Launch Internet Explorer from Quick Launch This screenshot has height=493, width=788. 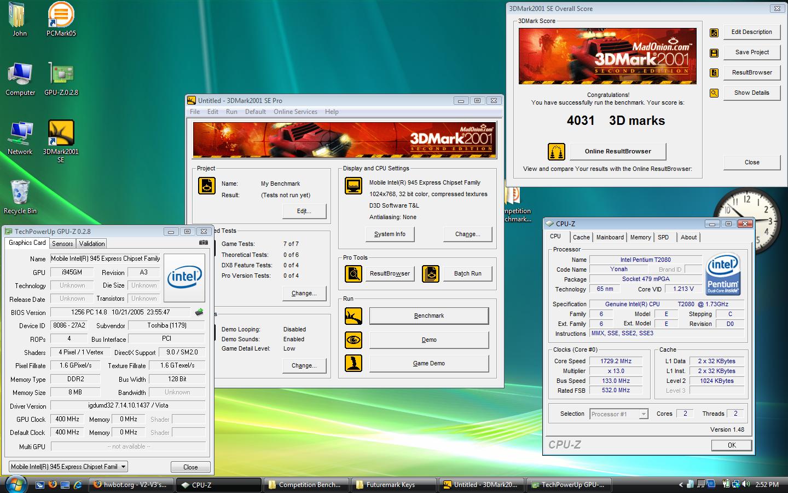(78, 484)
